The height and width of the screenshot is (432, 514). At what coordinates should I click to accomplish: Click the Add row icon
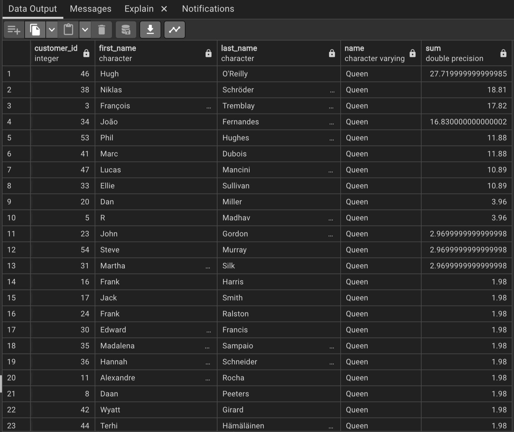[x=14, y=30]
